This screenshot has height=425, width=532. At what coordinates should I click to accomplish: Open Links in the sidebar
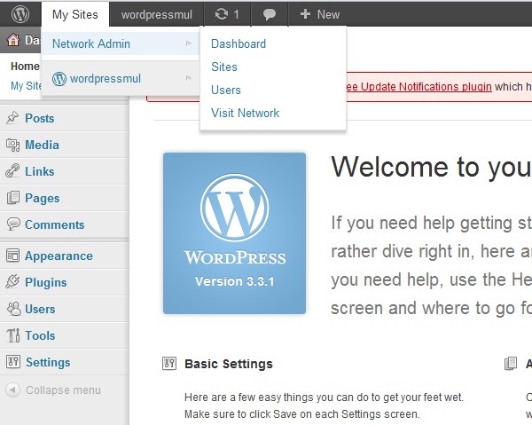40,171
